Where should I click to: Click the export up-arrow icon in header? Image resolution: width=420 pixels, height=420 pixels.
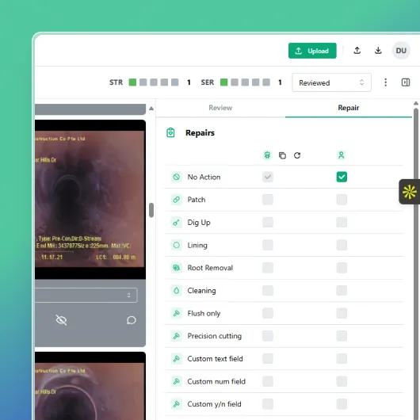pos(357,51)
